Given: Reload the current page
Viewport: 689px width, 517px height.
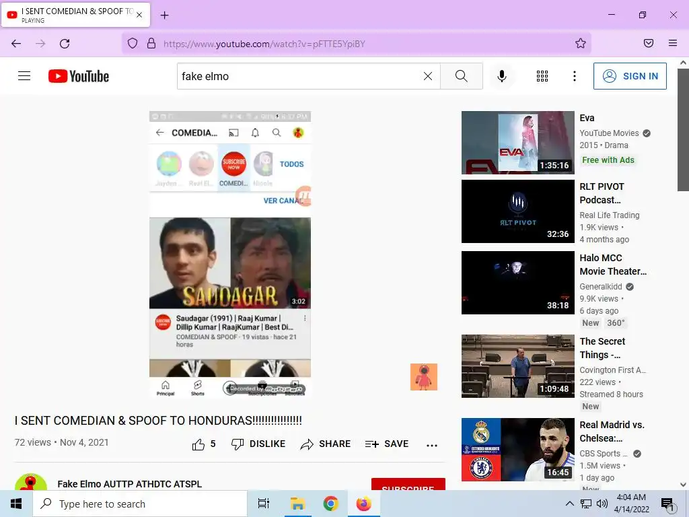Looking at the screenshot, I should coord(65,44).
